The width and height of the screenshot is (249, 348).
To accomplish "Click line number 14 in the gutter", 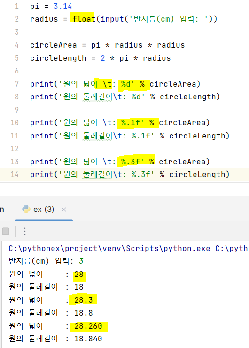I will point(15,174).
